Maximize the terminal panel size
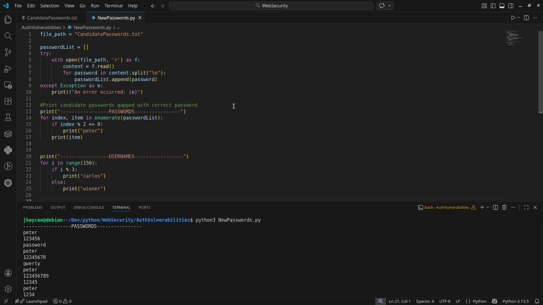 pyautogui.click(x=526, y=207)
